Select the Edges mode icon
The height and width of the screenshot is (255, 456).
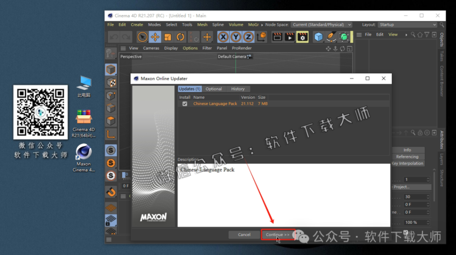(111, 108)
